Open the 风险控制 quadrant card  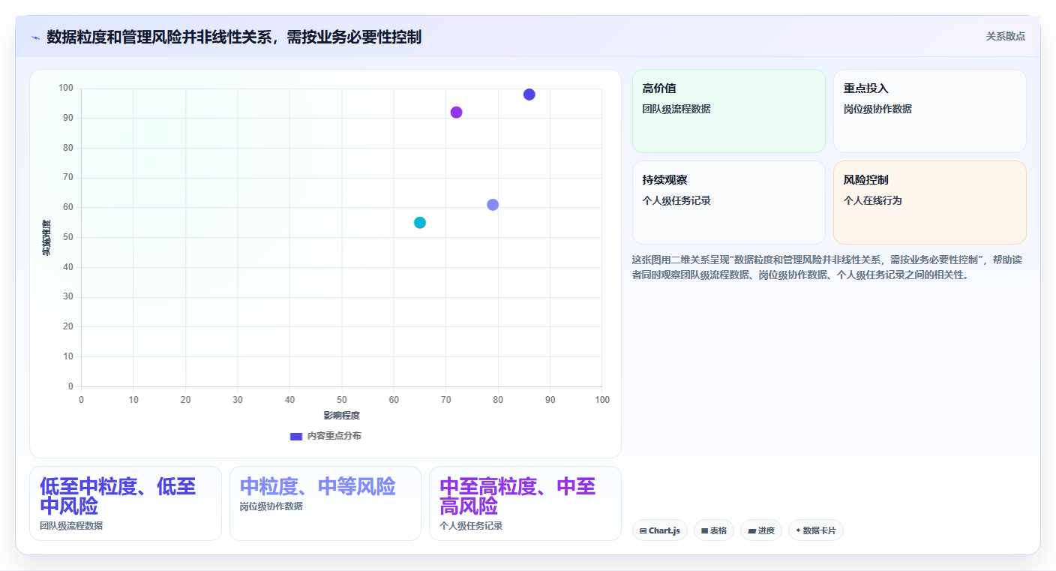click(x=929, y=203)
